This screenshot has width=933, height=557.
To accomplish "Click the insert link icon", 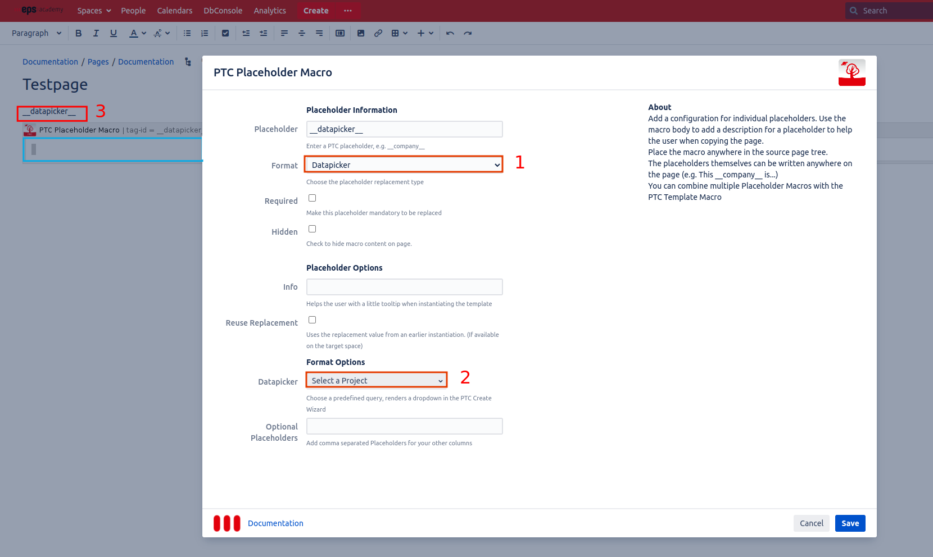I will pos(378,33).
